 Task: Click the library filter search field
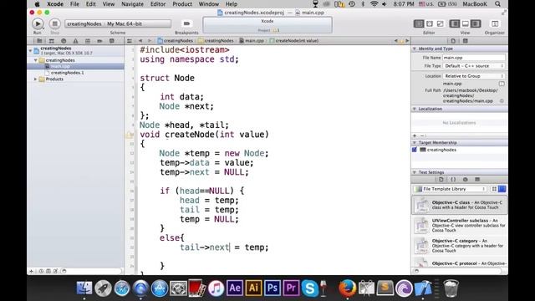[x=459, y=271]
